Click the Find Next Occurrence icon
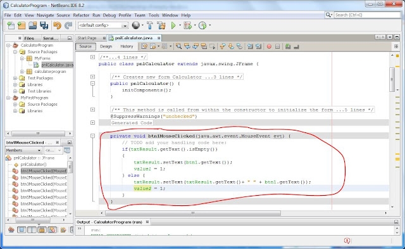The height and width of the screenshot is (249, 405). [x=196, y=46]
